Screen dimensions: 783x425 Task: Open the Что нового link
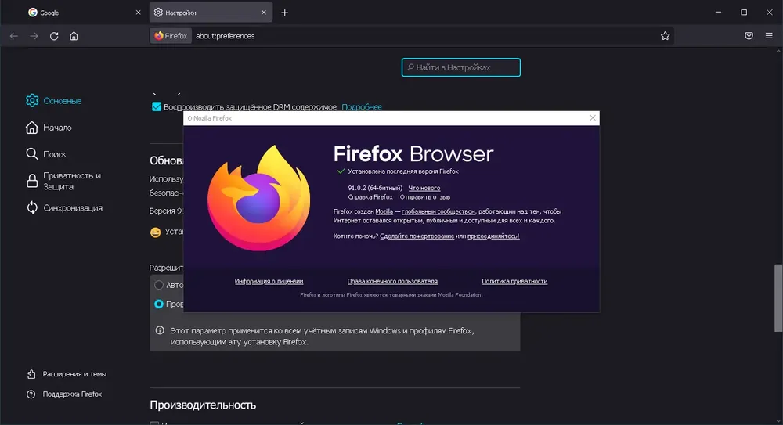click(x=424, y=189)
